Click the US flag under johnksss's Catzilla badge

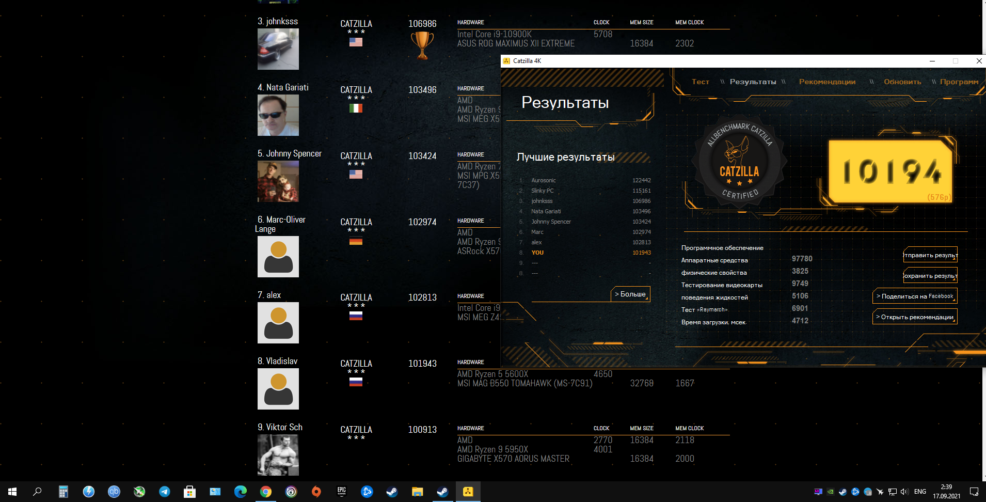[356, 42]
